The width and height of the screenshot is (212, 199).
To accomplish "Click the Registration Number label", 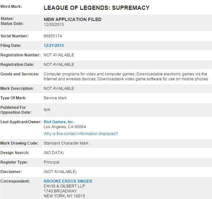I will (x=21, y=55).
